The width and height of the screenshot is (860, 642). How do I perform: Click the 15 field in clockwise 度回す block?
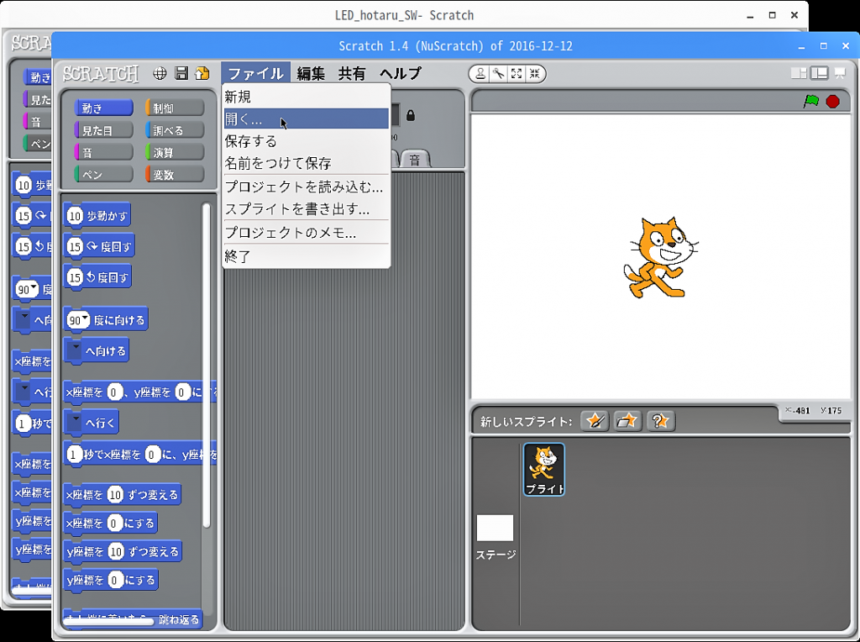click(x=75, y=246)
